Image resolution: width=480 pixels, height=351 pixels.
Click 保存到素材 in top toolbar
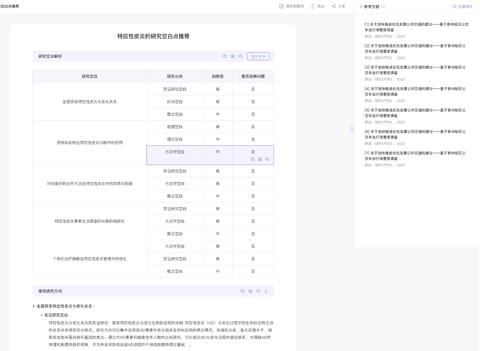[x=292, y=6]
